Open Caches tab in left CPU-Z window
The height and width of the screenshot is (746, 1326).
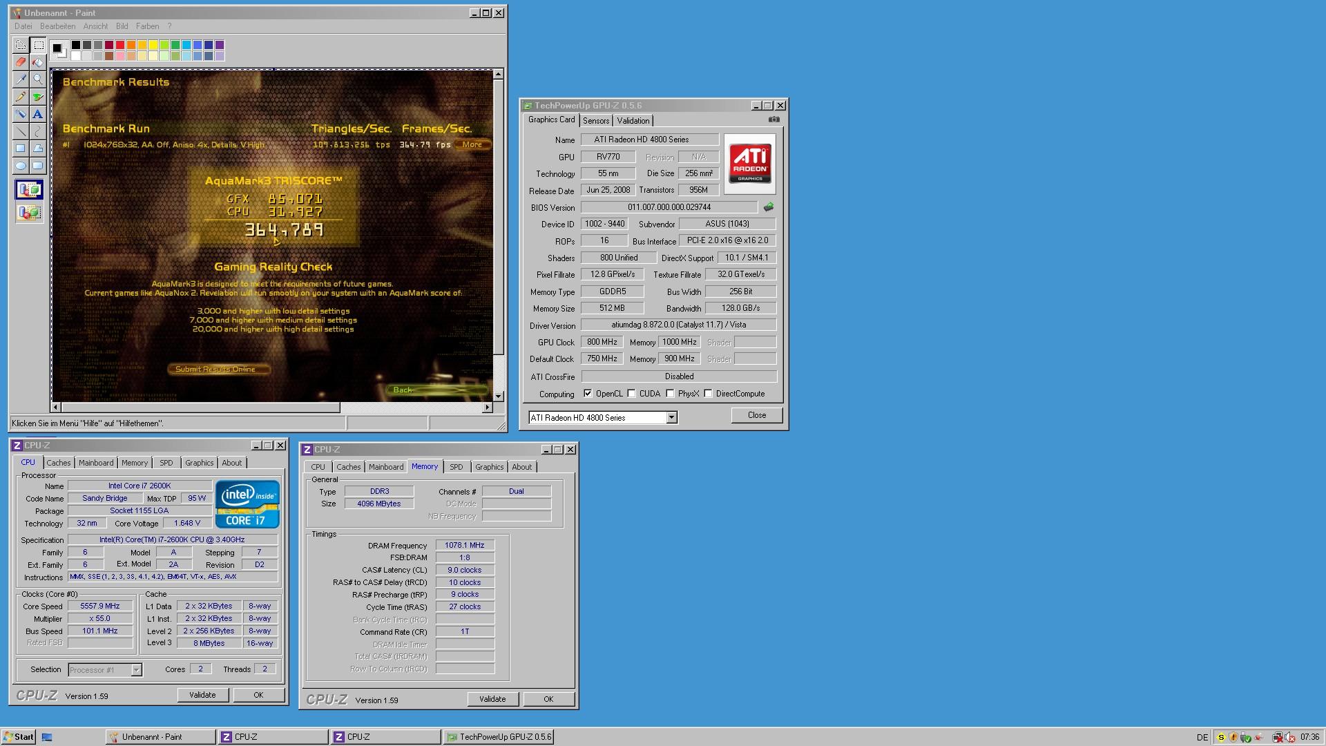59,463
